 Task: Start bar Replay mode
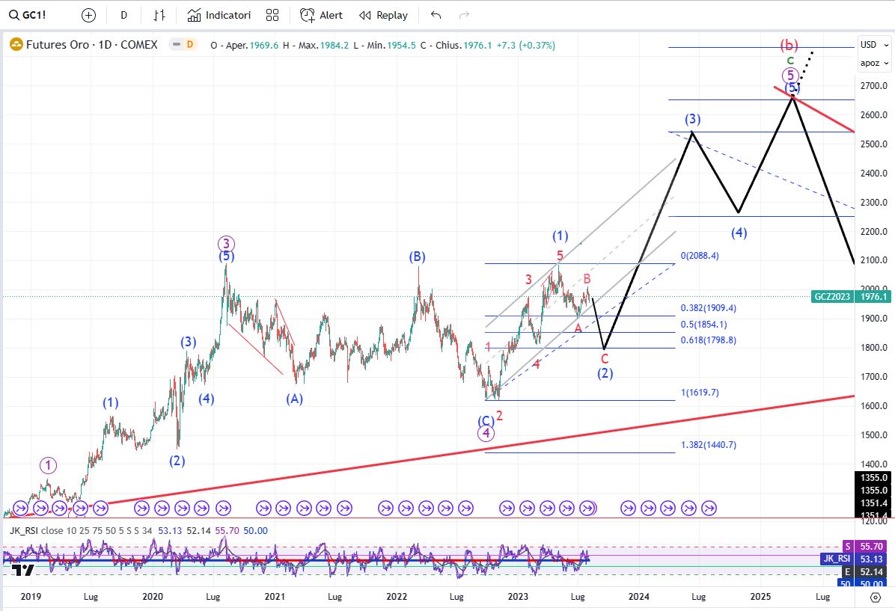coord(384,16)
